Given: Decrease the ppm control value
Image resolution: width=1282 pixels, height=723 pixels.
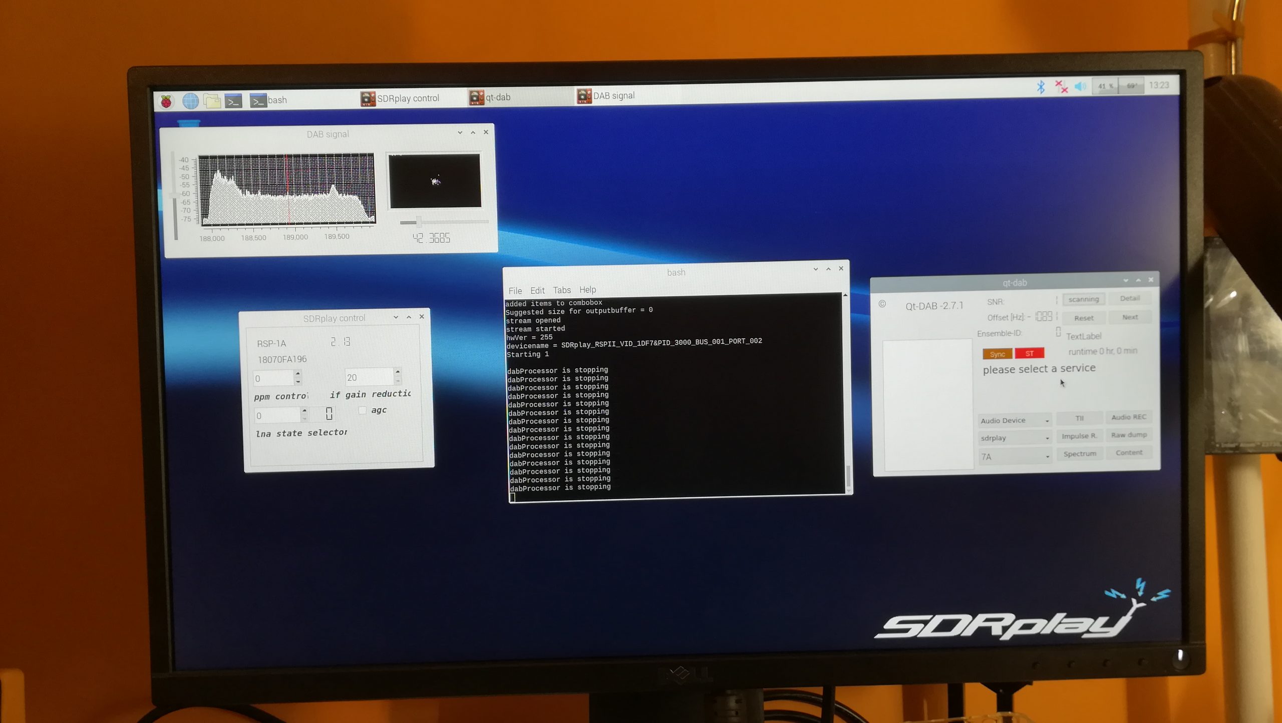Looking at the screenshot, I should click(298, 381).
